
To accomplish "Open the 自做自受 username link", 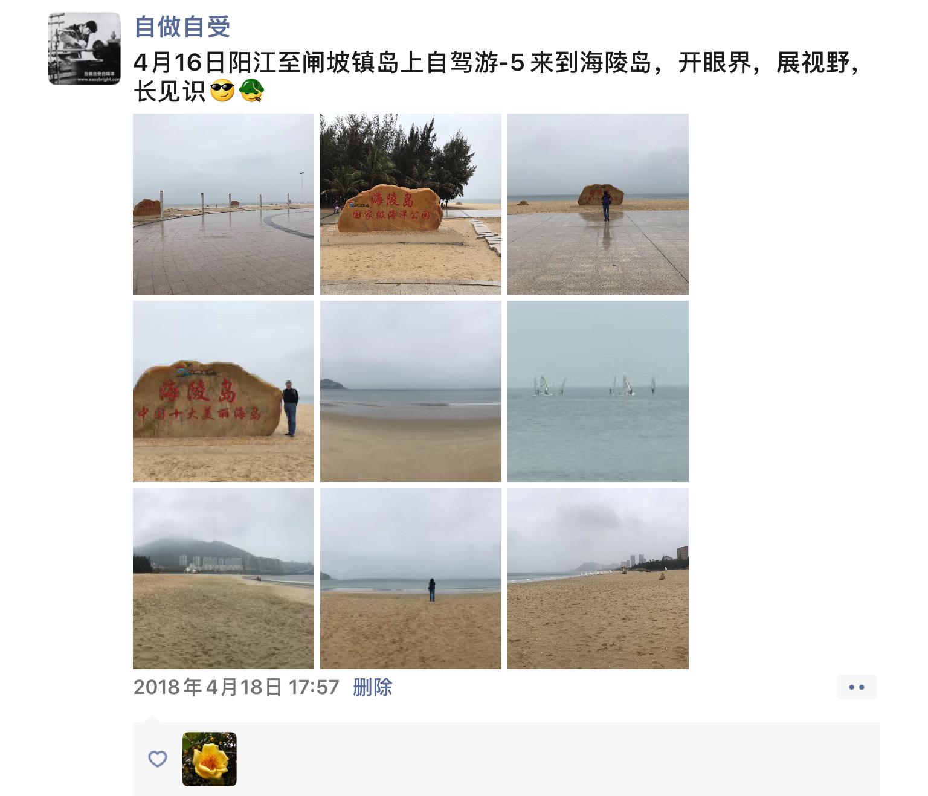I will tap(182, 26).
